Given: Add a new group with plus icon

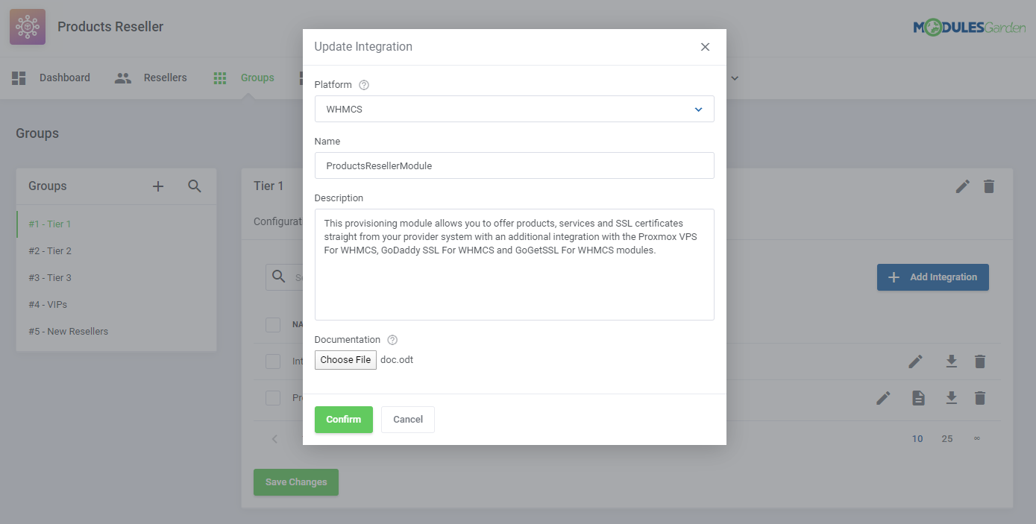Looking at the screenshot, I should click(x=158, y=186).
